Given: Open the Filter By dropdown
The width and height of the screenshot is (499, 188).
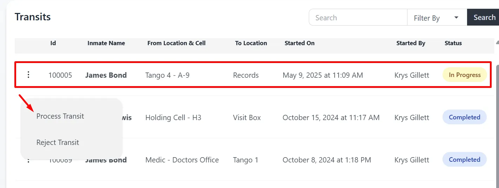Looking at the screenshot, I should [x=437, y=18].
